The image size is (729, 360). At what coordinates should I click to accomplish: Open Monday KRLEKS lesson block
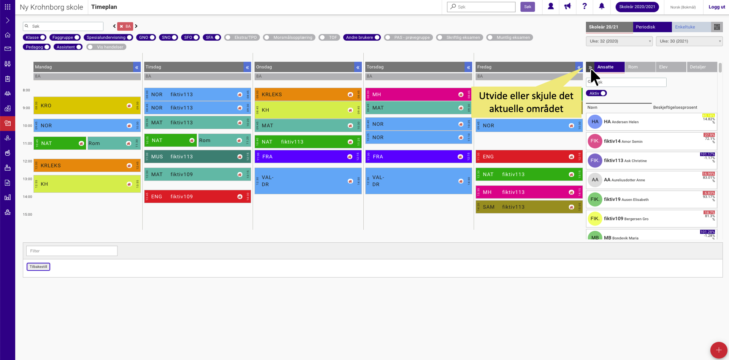[87, 166]
